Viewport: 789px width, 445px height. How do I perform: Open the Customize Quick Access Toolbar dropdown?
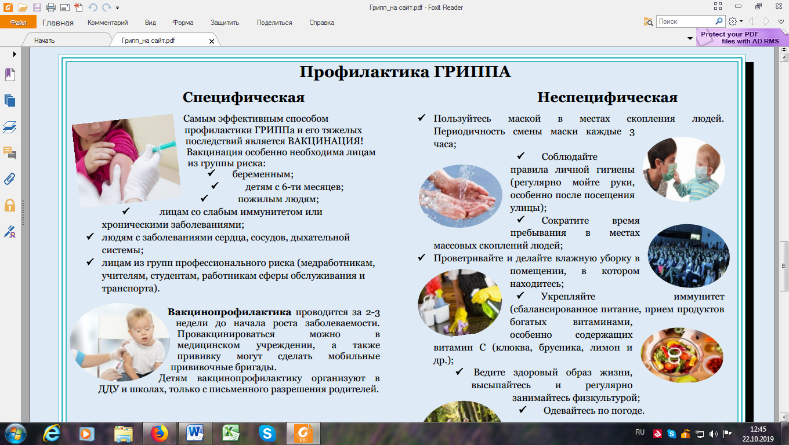tap(118, 8)
